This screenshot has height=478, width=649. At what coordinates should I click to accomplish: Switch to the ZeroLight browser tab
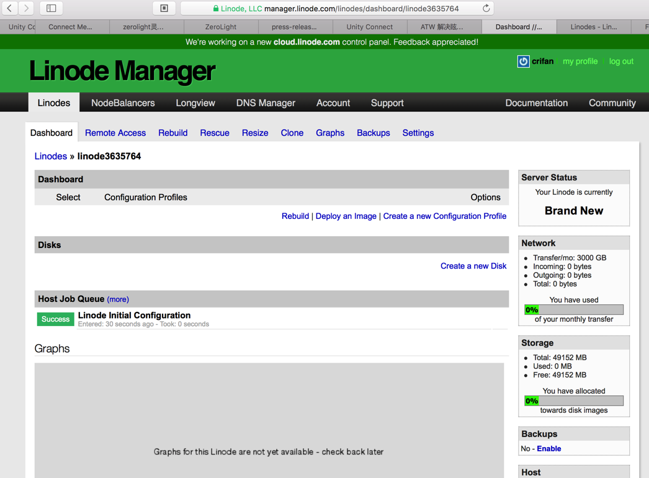pyautogui.click(x=221, y=27)
